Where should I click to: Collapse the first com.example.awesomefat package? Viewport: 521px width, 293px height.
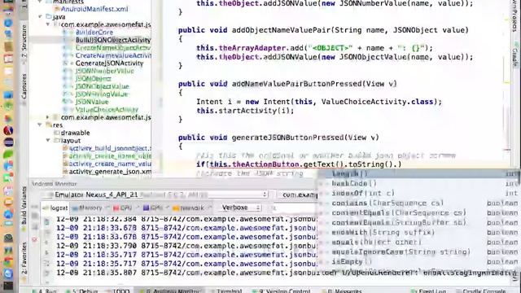pos(48,24)
